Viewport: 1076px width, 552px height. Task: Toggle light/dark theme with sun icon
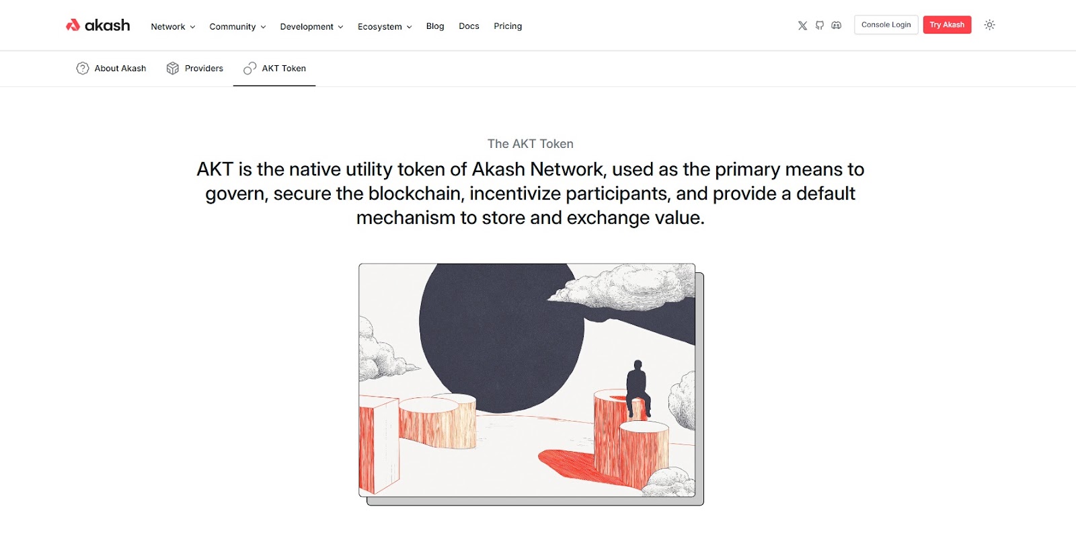click(x=989, y=25)
